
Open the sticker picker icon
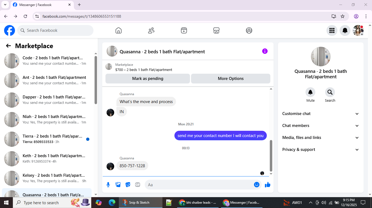click(x=128, y=185)
